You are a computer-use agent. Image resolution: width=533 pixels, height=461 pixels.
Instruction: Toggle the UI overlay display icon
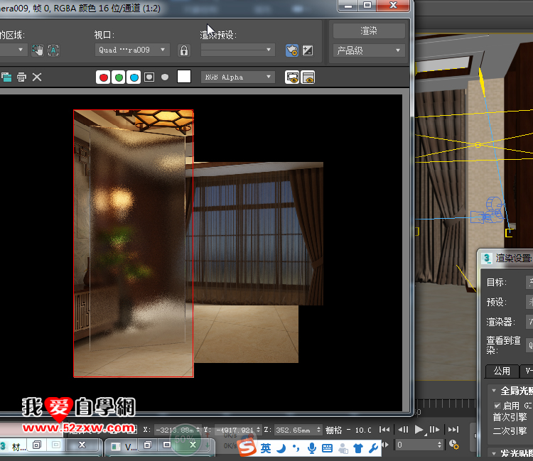point(292,77)
